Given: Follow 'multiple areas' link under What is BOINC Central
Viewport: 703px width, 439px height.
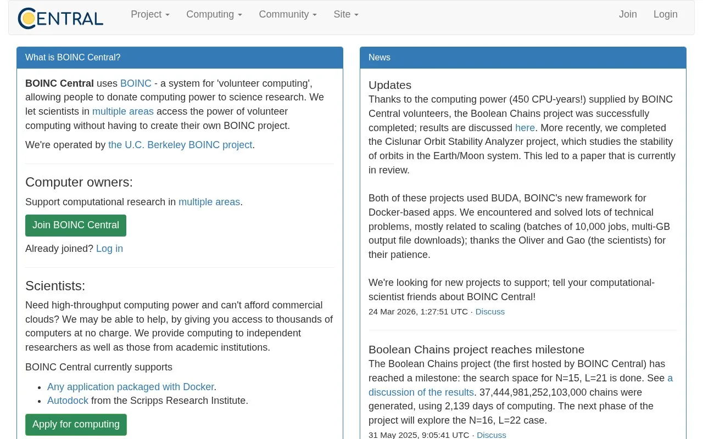Looking at the screenshot, I should point(123,111).
